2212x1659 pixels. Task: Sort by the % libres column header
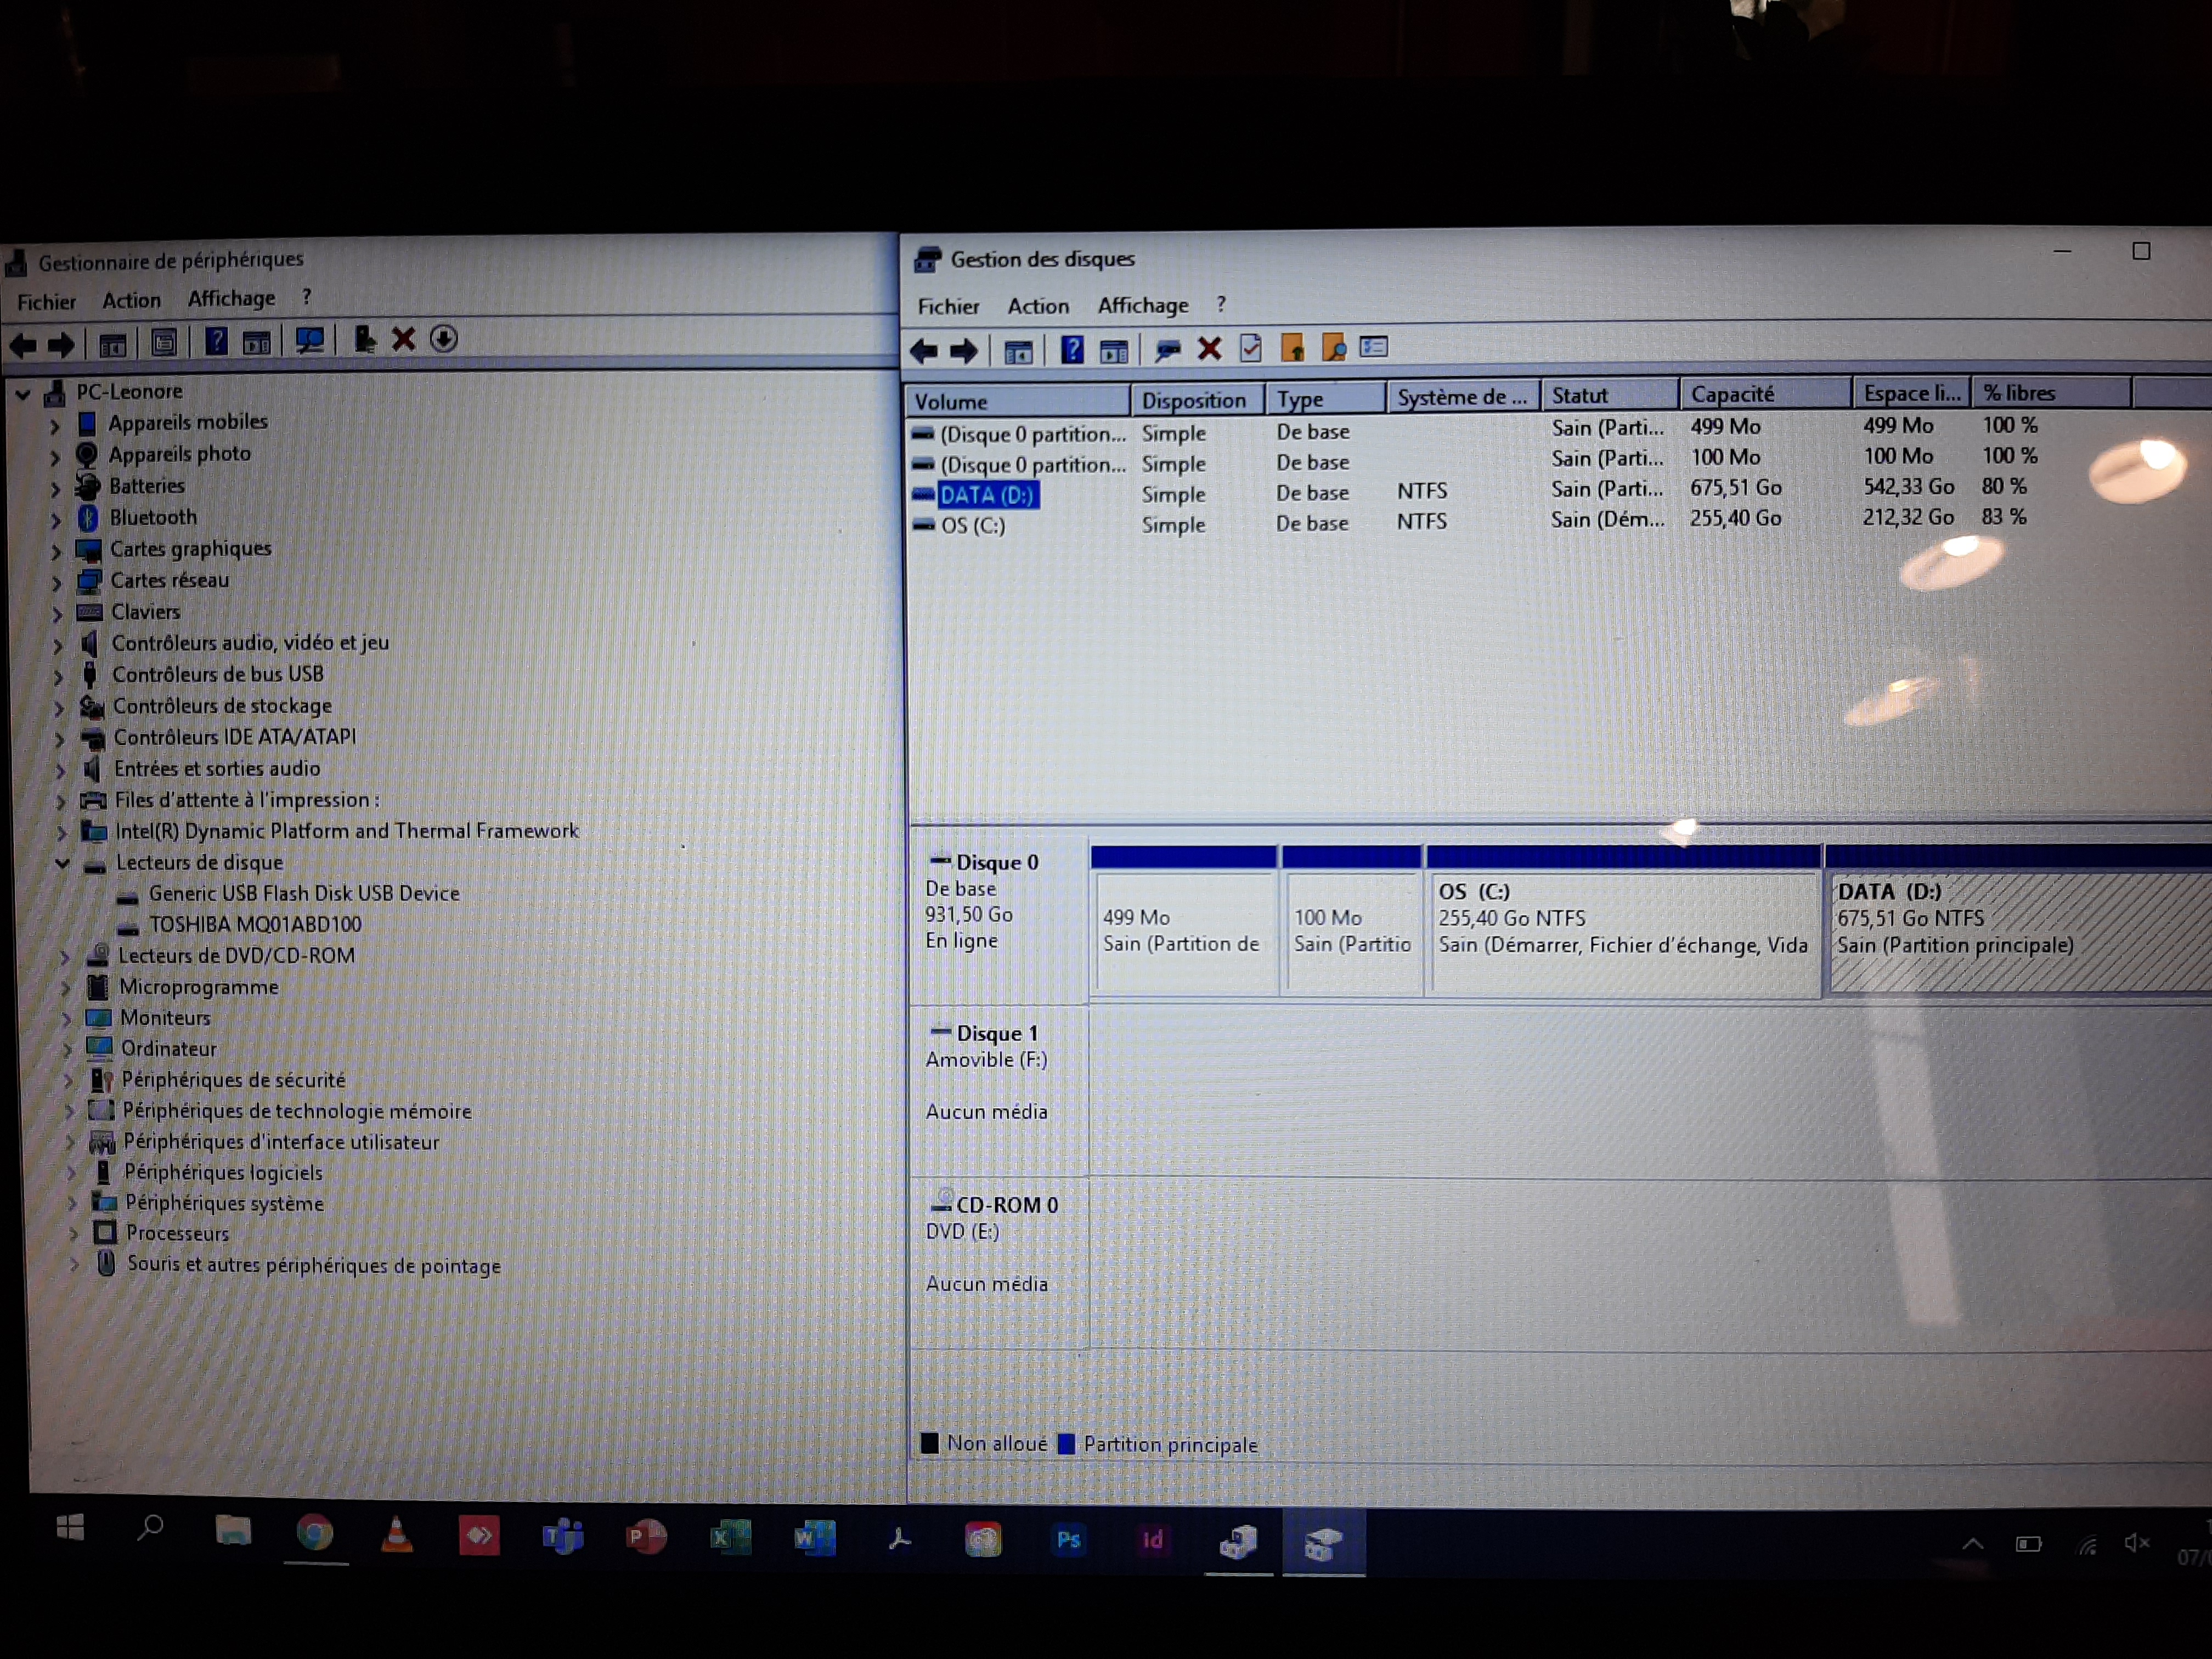(2051, 392)
